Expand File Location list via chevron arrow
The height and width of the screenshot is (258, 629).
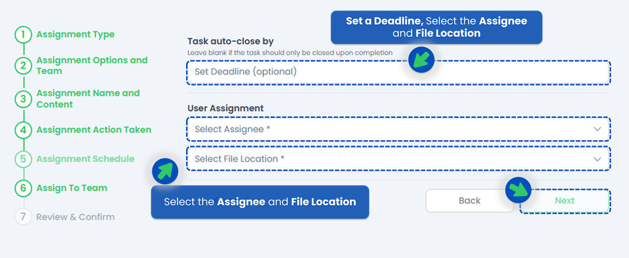pos(597,159)
